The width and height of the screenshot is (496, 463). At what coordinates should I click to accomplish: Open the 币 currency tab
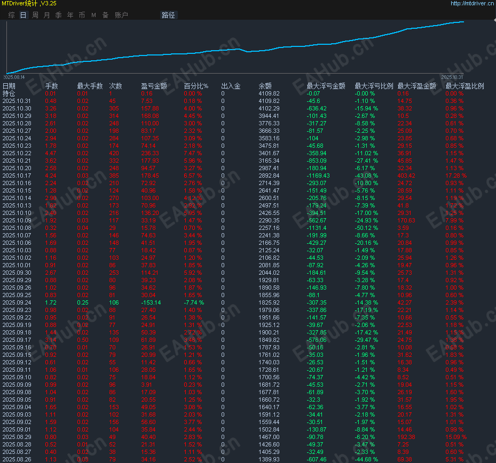click(x=82, y=15)
